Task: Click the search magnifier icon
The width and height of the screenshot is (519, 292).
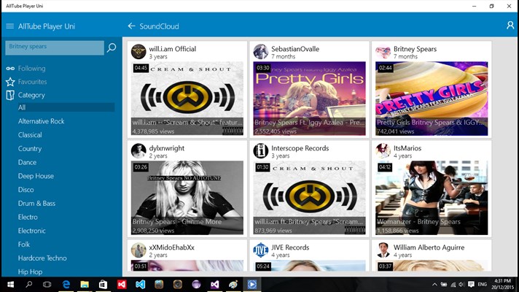Action: [112, 47]
